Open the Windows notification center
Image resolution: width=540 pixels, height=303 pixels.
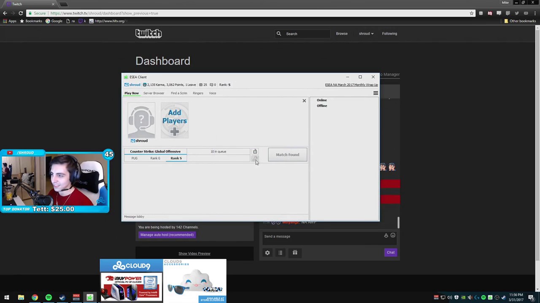pos(531,298)
